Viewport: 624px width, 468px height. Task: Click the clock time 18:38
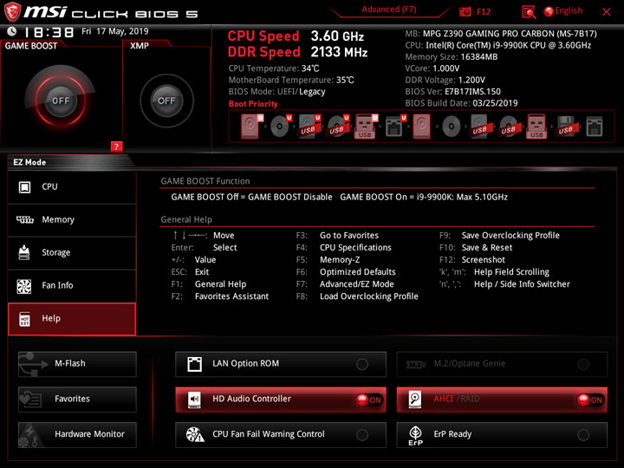[49, 32]
